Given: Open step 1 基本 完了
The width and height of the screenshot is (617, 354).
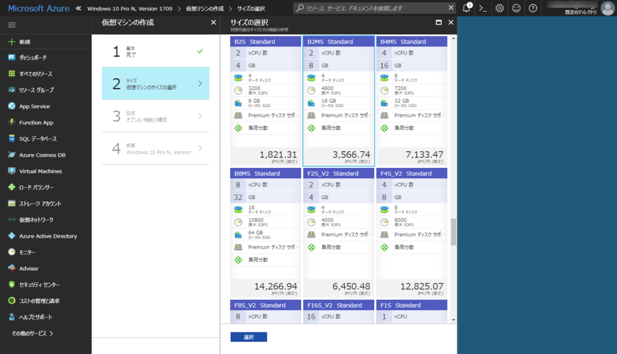Looking at the screenshot, I should 155,51.
